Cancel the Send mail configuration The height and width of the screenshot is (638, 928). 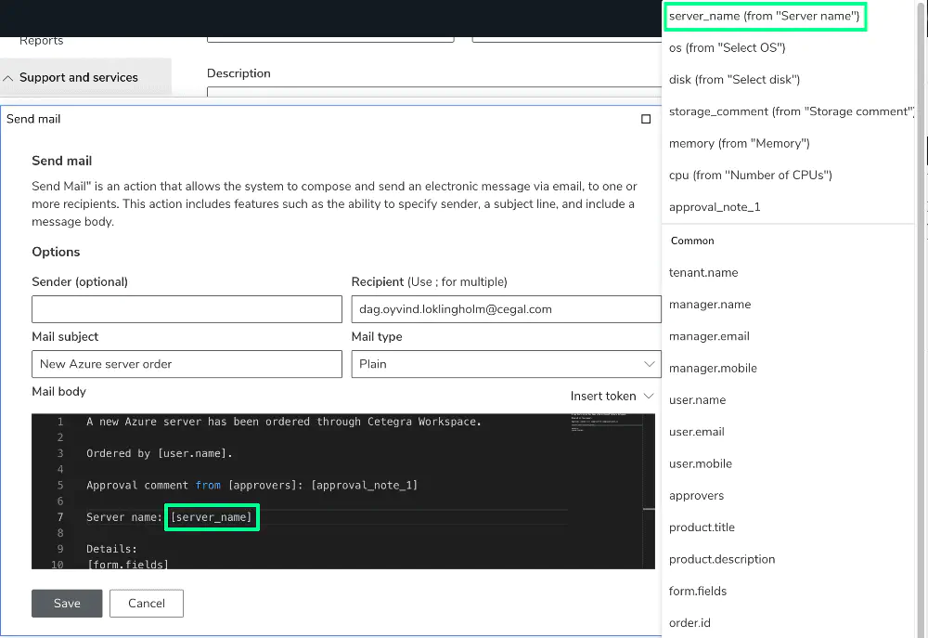[146, 603]
